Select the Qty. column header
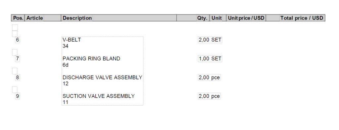The width and height of the screenshot is (339, 130). [x=202, y=18]
